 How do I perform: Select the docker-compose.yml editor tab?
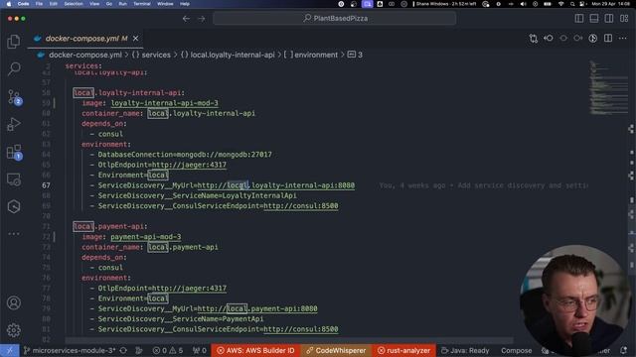[x=85, y=39]
